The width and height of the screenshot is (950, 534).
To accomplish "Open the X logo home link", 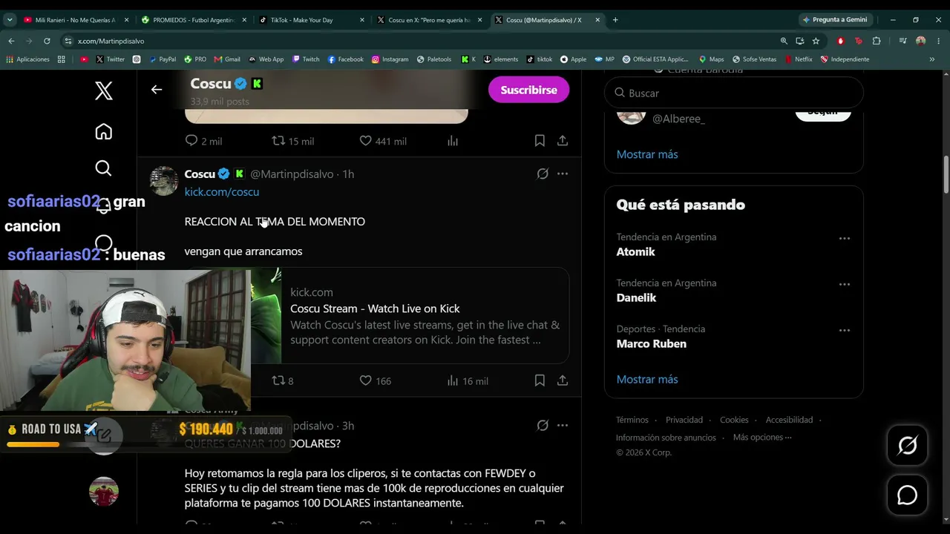I will click(x=104, y=91).
